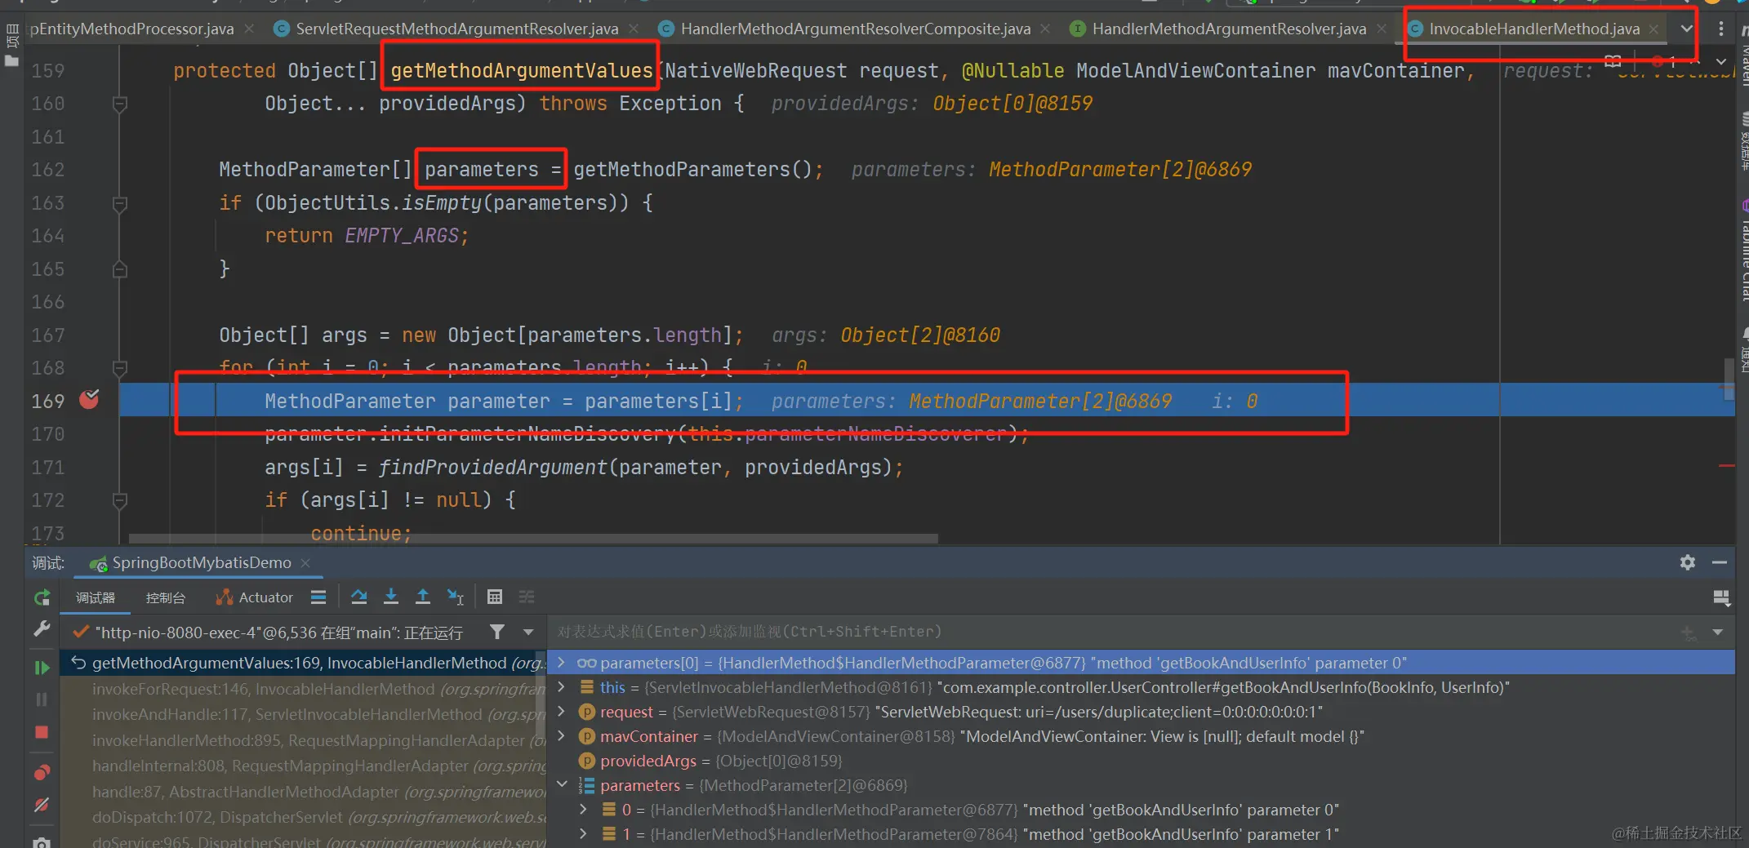
Task: Mute all breakpoints
Action: tap(42, 805)
